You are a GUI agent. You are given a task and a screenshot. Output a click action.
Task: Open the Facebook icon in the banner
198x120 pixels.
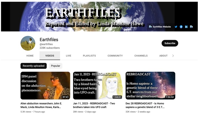click(181, 27)
